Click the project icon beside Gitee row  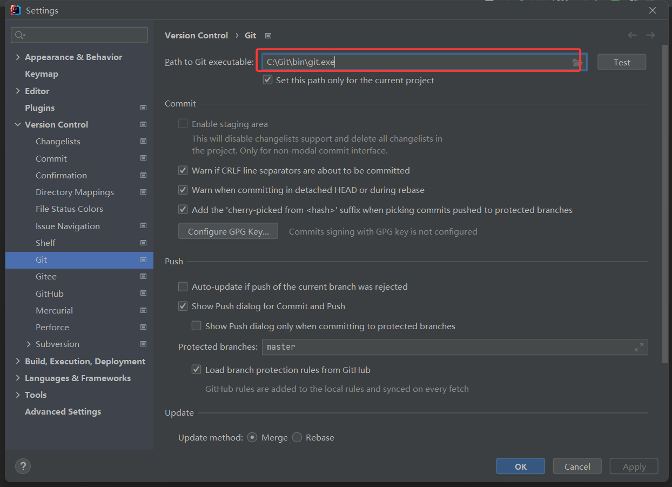click(x=143, y=276)
